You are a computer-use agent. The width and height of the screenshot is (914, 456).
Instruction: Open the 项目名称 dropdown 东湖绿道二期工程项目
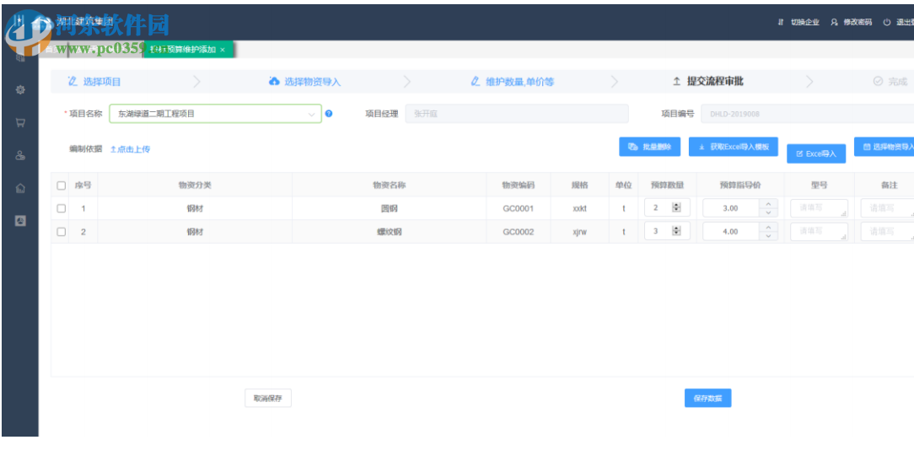[x=215, y=114]
